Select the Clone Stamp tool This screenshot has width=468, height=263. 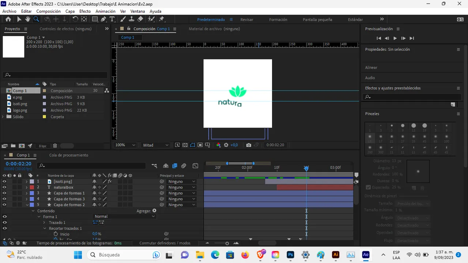132,19
